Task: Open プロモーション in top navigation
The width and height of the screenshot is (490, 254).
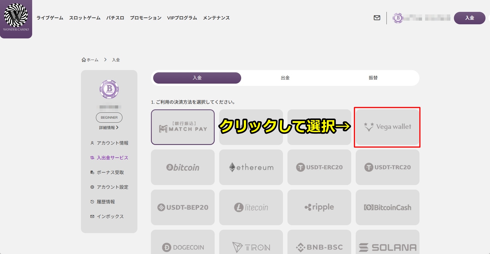Action: 146,18
